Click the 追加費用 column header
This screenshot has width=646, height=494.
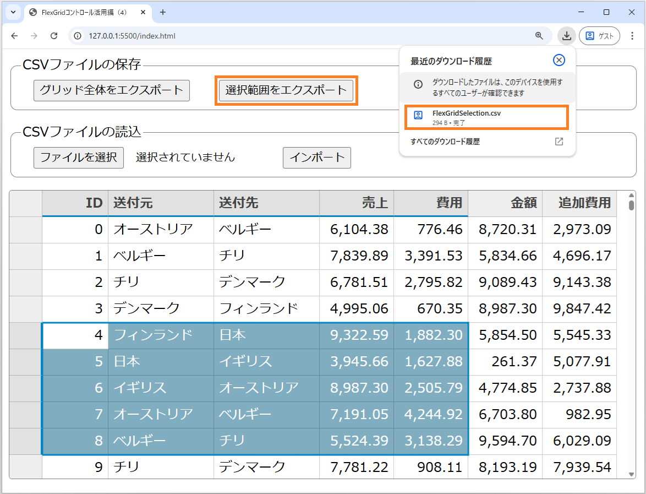[x=579, y=203]
